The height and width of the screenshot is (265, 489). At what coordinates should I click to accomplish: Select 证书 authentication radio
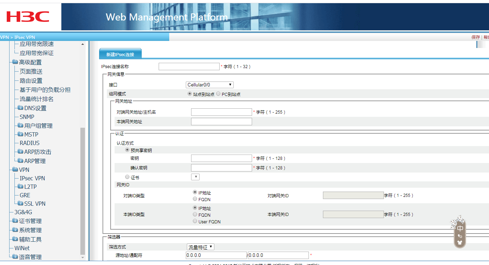127,177
